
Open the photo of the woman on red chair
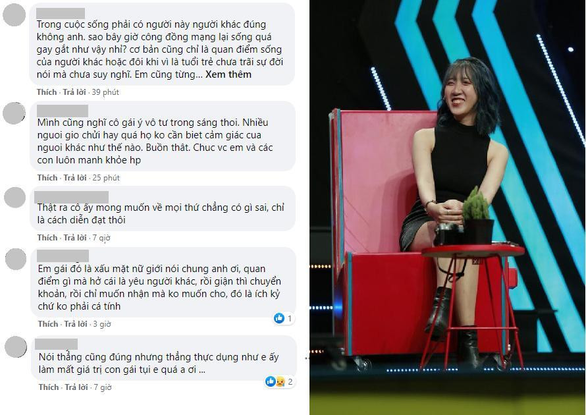coord(447,207)
